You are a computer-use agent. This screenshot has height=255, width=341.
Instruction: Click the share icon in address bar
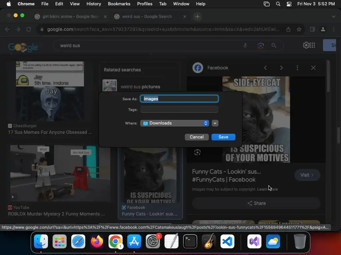pos(288,29)
